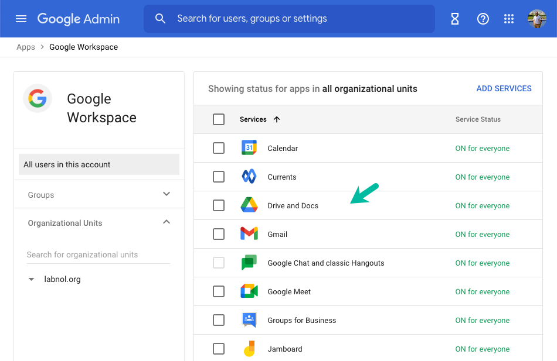Click the Google Workspace G logo
557x361 pixels.
[x=38, y=98]
